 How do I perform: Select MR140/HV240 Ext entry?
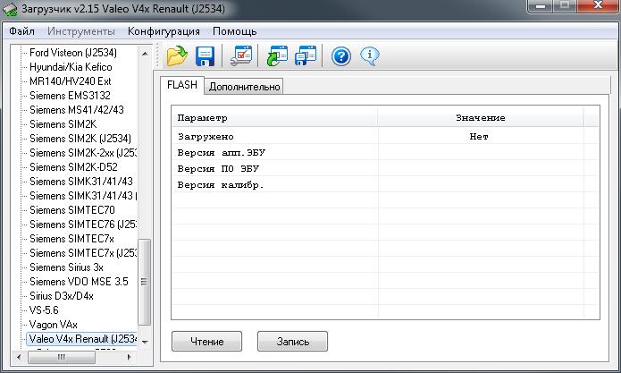coord(70,81)
